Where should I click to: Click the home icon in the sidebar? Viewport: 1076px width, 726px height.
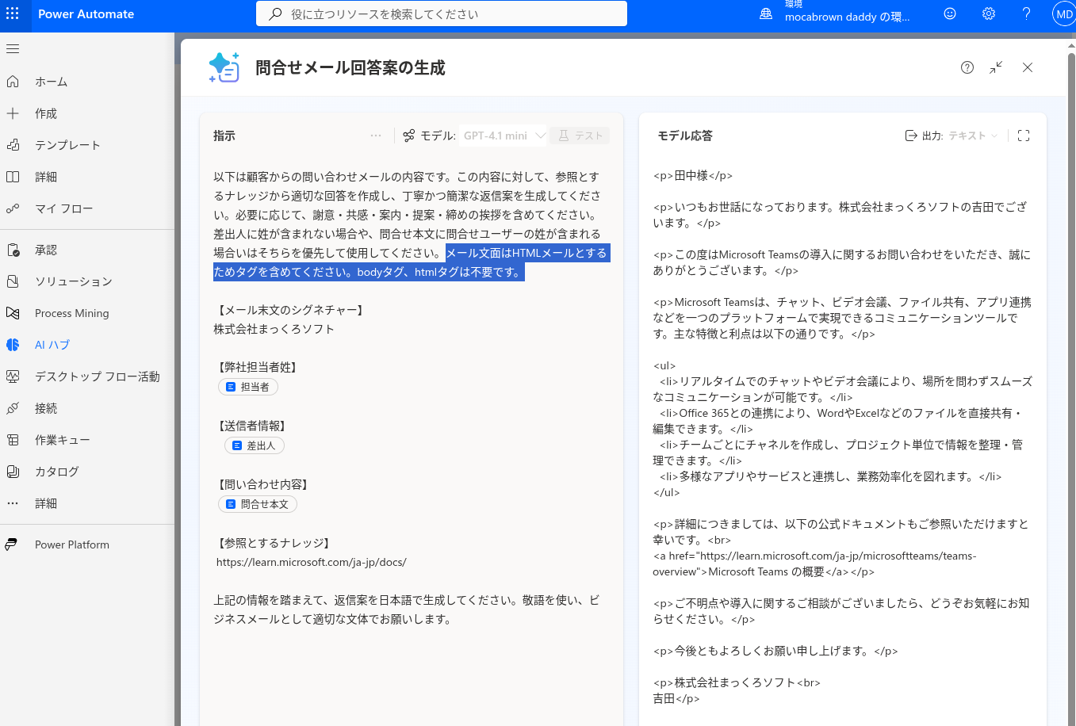pos(13,82)
